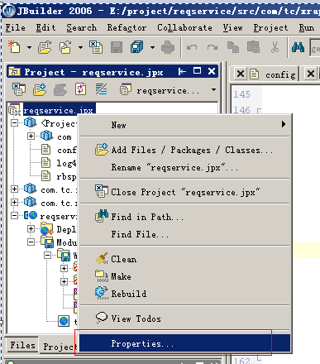Click the Undo toolbar icon

[192, 47]
